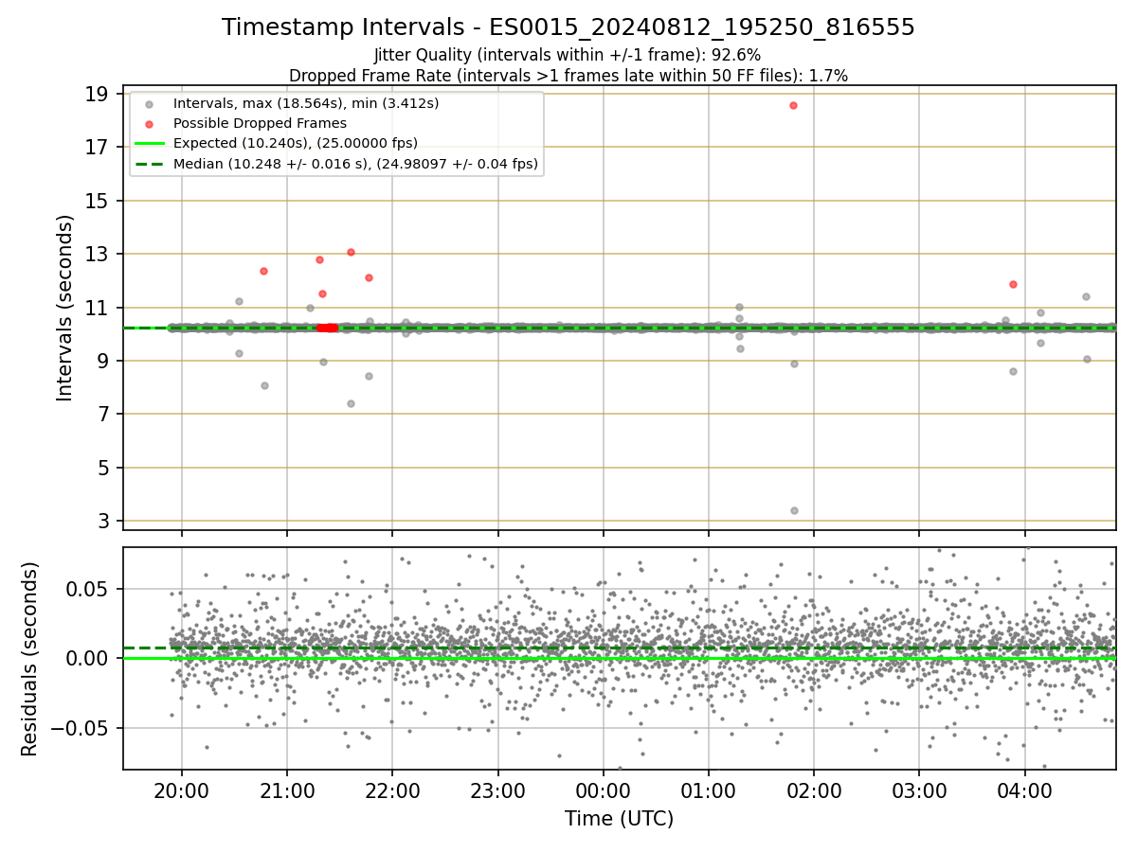Click the x-axis tick label '04:00'

pyautogui.click(x=1025, y=789)
